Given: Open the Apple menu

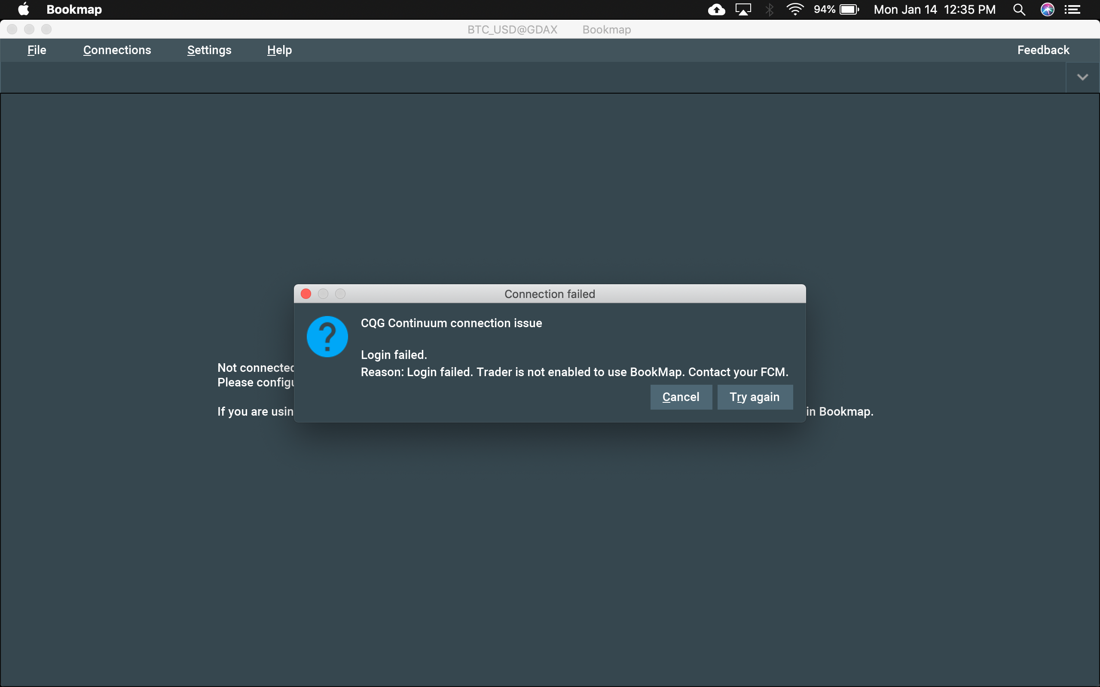Looking at the screenshot, I should (x=23, y=9).
